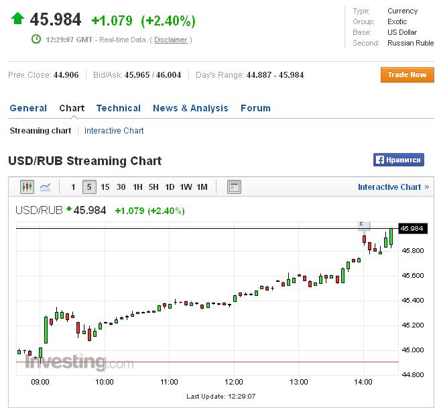Open the Interactive Chart sub-tab link
Image resolution: width=437 pixels, height=412 pixels.
[x=114, y=131]
